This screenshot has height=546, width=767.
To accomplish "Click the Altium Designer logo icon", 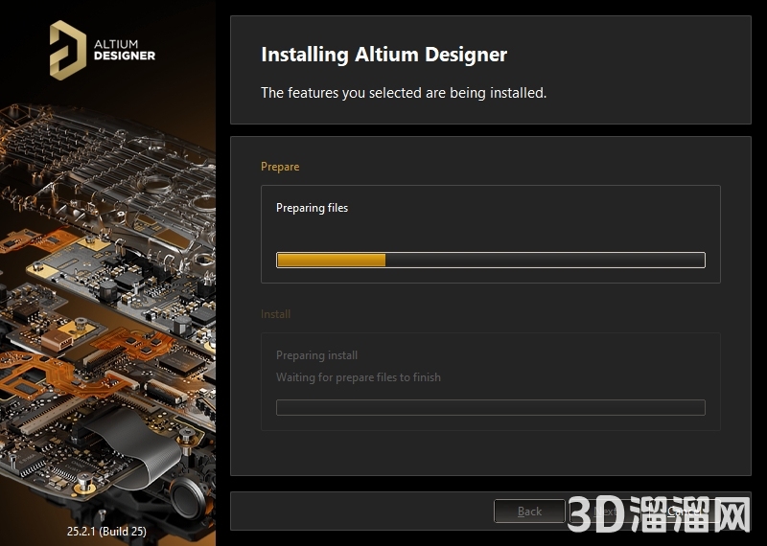I will click(68, 50).
